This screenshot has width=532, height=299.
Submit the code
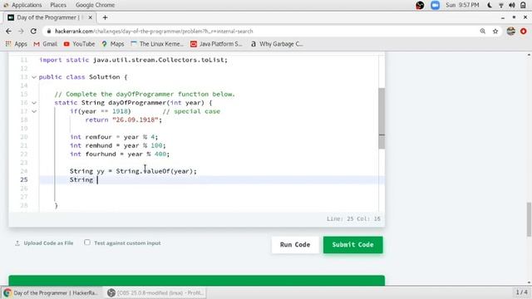click(x=352, y=245)
